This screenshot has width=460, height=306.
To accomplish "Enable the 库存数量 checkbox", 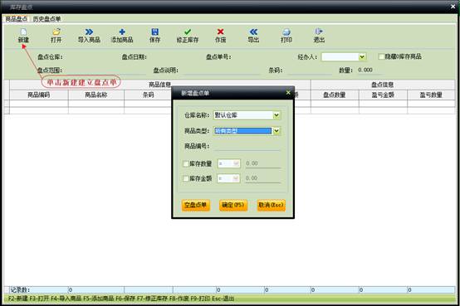I will (x=186, y=163).
